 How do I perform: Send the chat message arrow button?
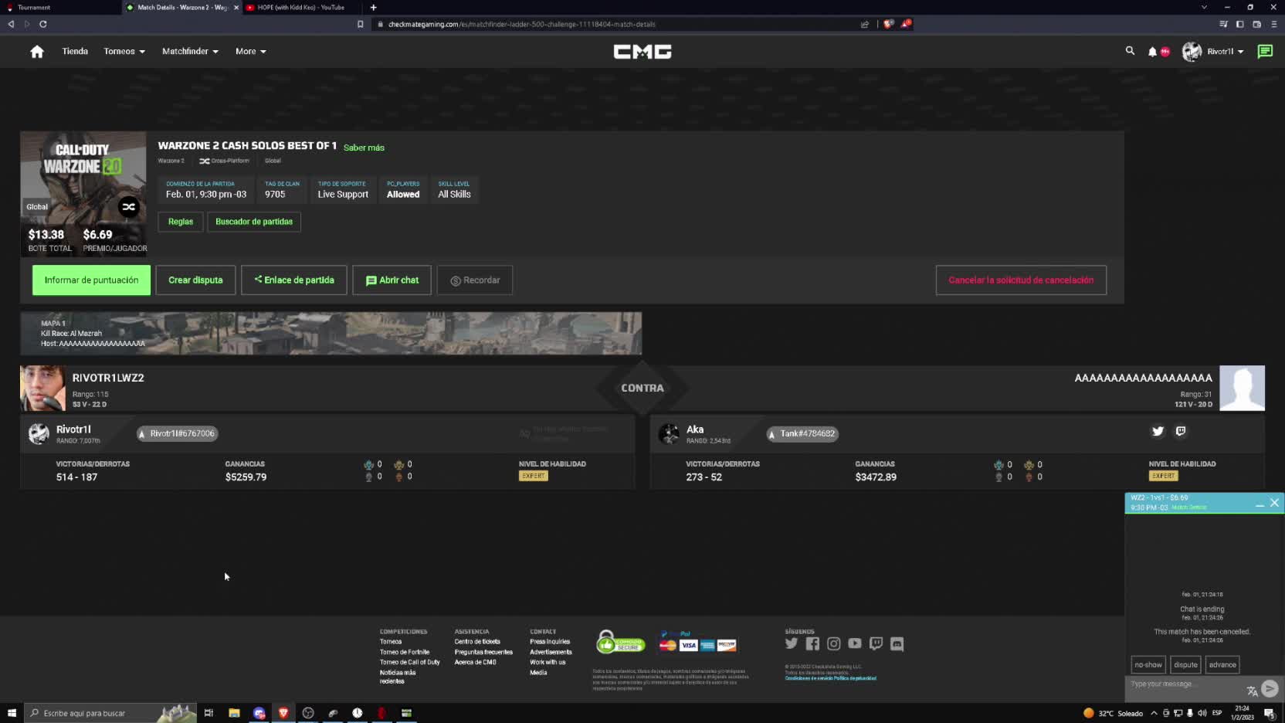[x=1270, y=688]
